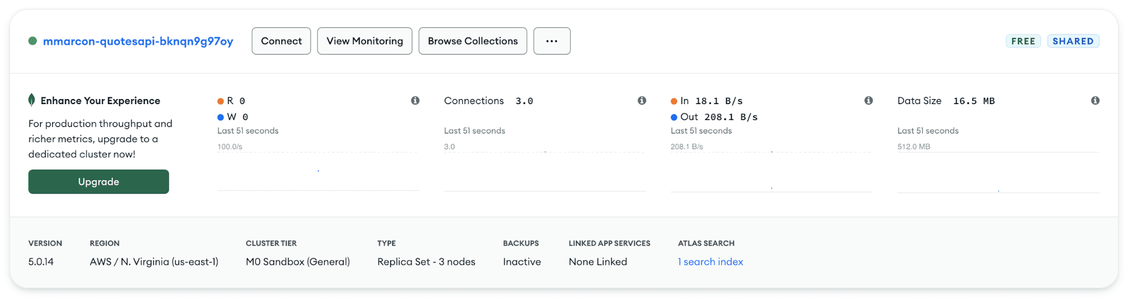Click the orange R reads legend dot

click(x=221, y=101)
